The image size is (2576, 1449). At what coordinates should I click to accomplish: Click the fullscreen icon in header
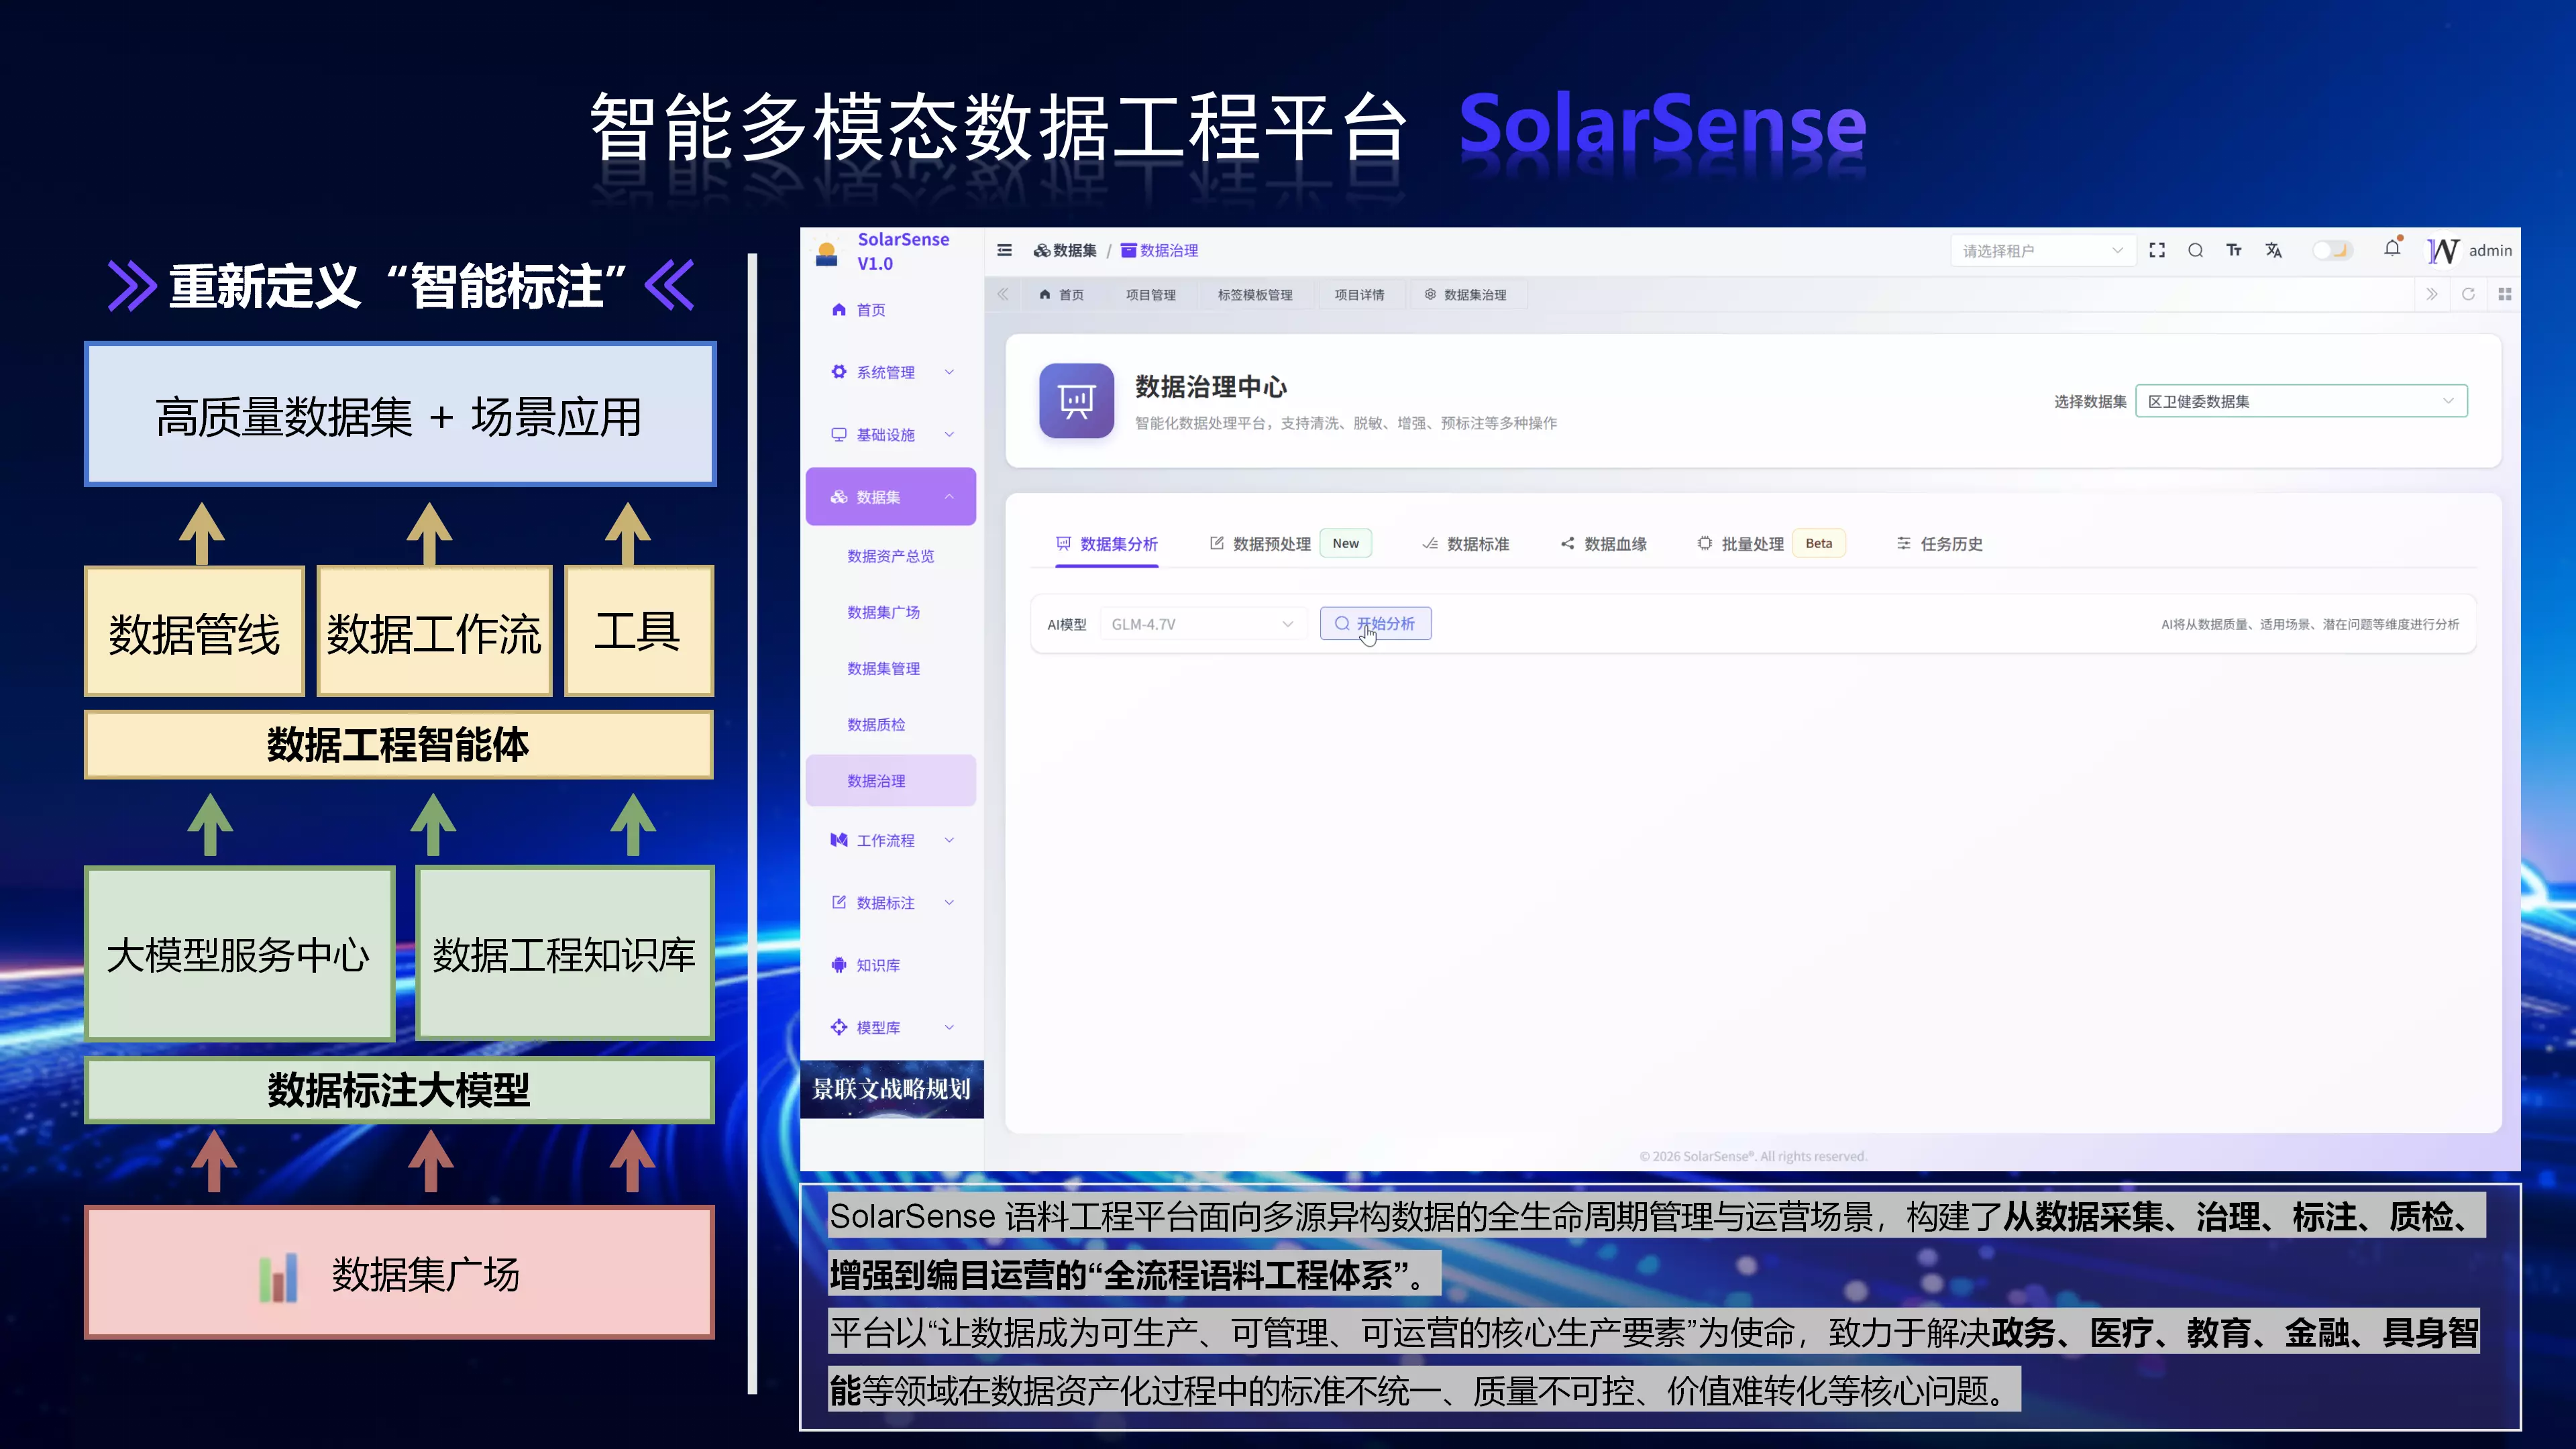[2157, 250]
